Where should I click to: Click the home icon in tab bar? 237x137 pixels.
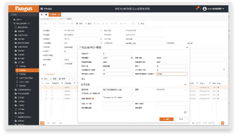tap(46, 15)
